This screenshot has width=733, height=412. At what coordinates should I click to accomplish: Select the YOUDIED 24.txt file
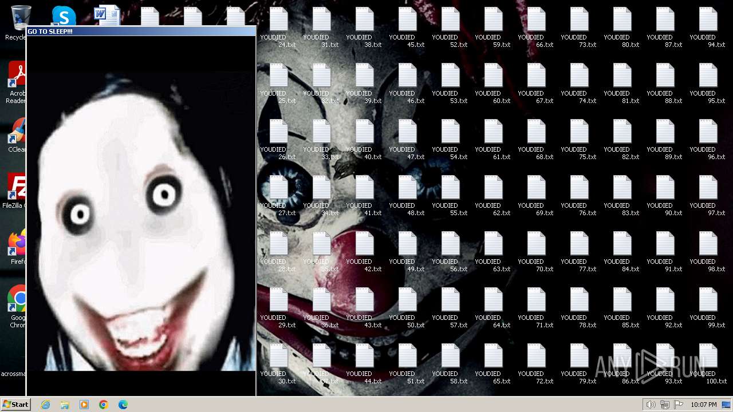point(278,28)
